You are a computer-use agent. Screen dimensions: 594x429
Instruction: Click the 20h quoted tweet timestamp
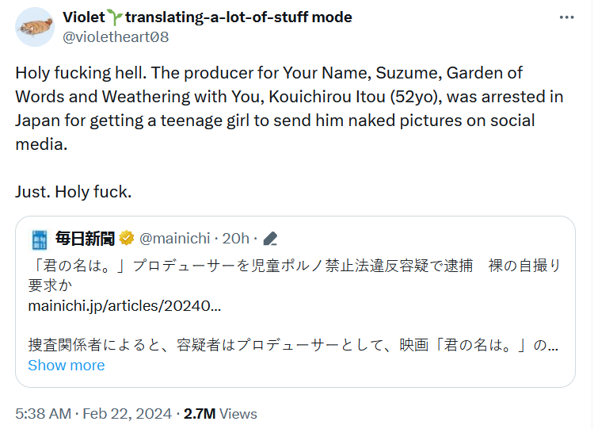point(235,238)
